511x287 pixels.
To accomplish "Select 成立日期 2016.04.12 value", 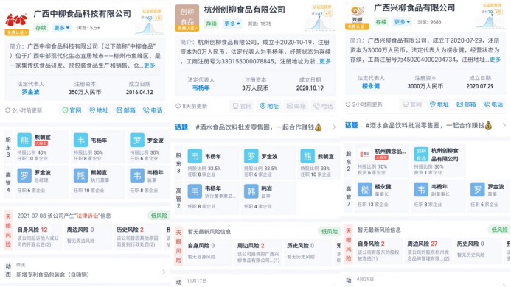I will (139, 92).
